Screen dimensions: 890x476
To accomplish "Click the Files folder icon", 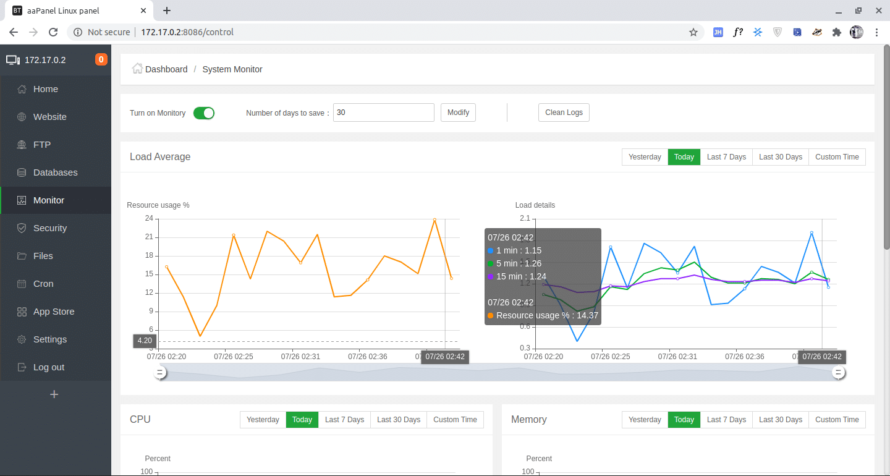I will click(x=22, y=256).
